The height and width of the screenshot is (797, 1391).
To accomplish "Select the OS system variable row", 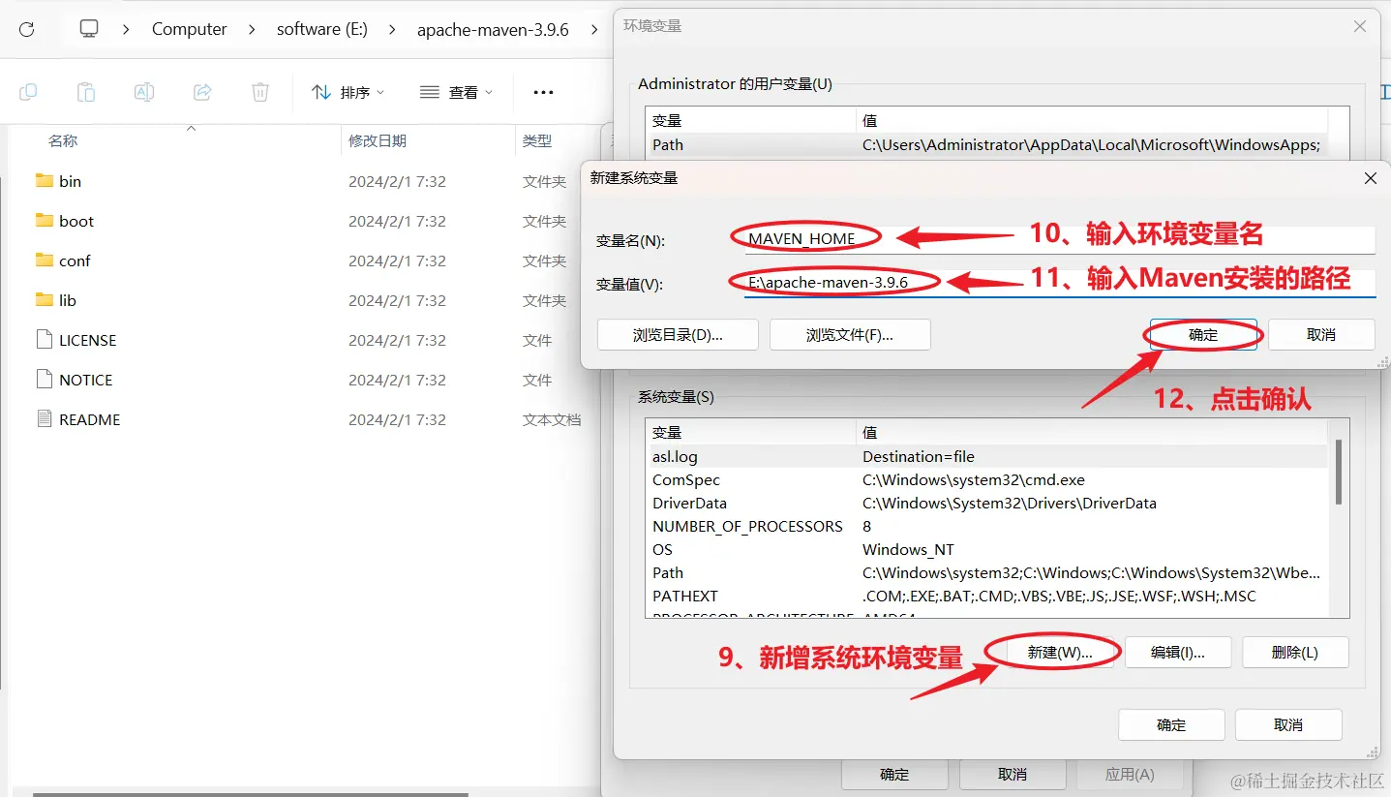I will pyautogui.click(x=987, y=549).
